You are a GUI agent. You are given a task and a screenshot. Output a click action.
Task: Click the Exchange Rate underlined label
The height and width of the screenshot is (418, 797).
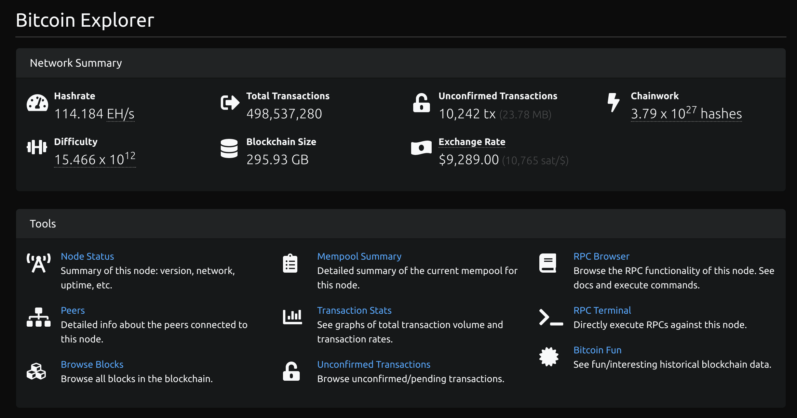(472, 142)
